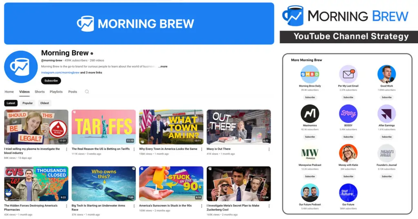418x219 pixels.
Task: Expand channel description with ...more
Action: click(x=162, y=66)
